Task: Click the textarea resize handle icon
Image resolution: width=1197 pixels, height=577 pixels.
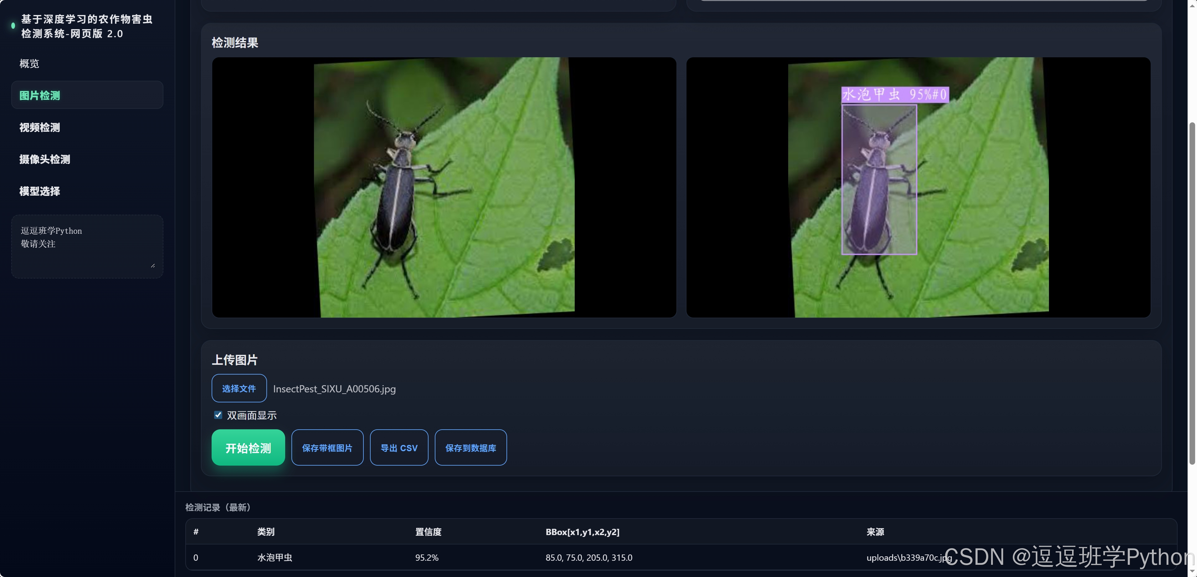Action: click(153, 265)
